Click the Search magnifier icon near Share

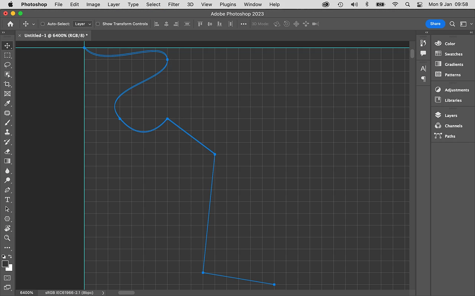452,24
